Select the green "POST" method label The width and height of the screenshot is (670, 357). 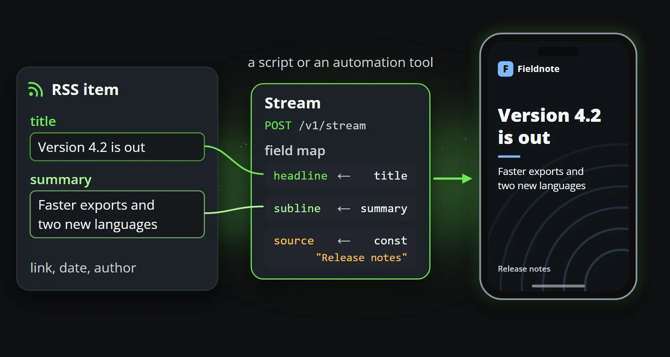pos(278,126)
